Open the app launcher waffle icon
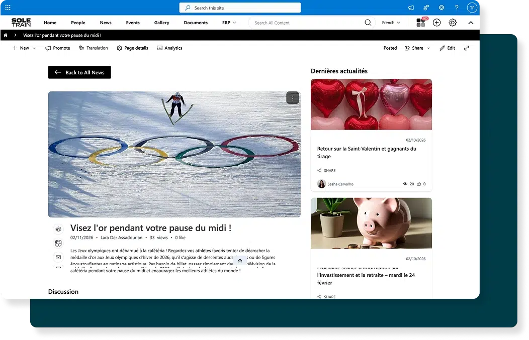The width and height of the screenshot is (529, 340). click(x=8, y=8)
